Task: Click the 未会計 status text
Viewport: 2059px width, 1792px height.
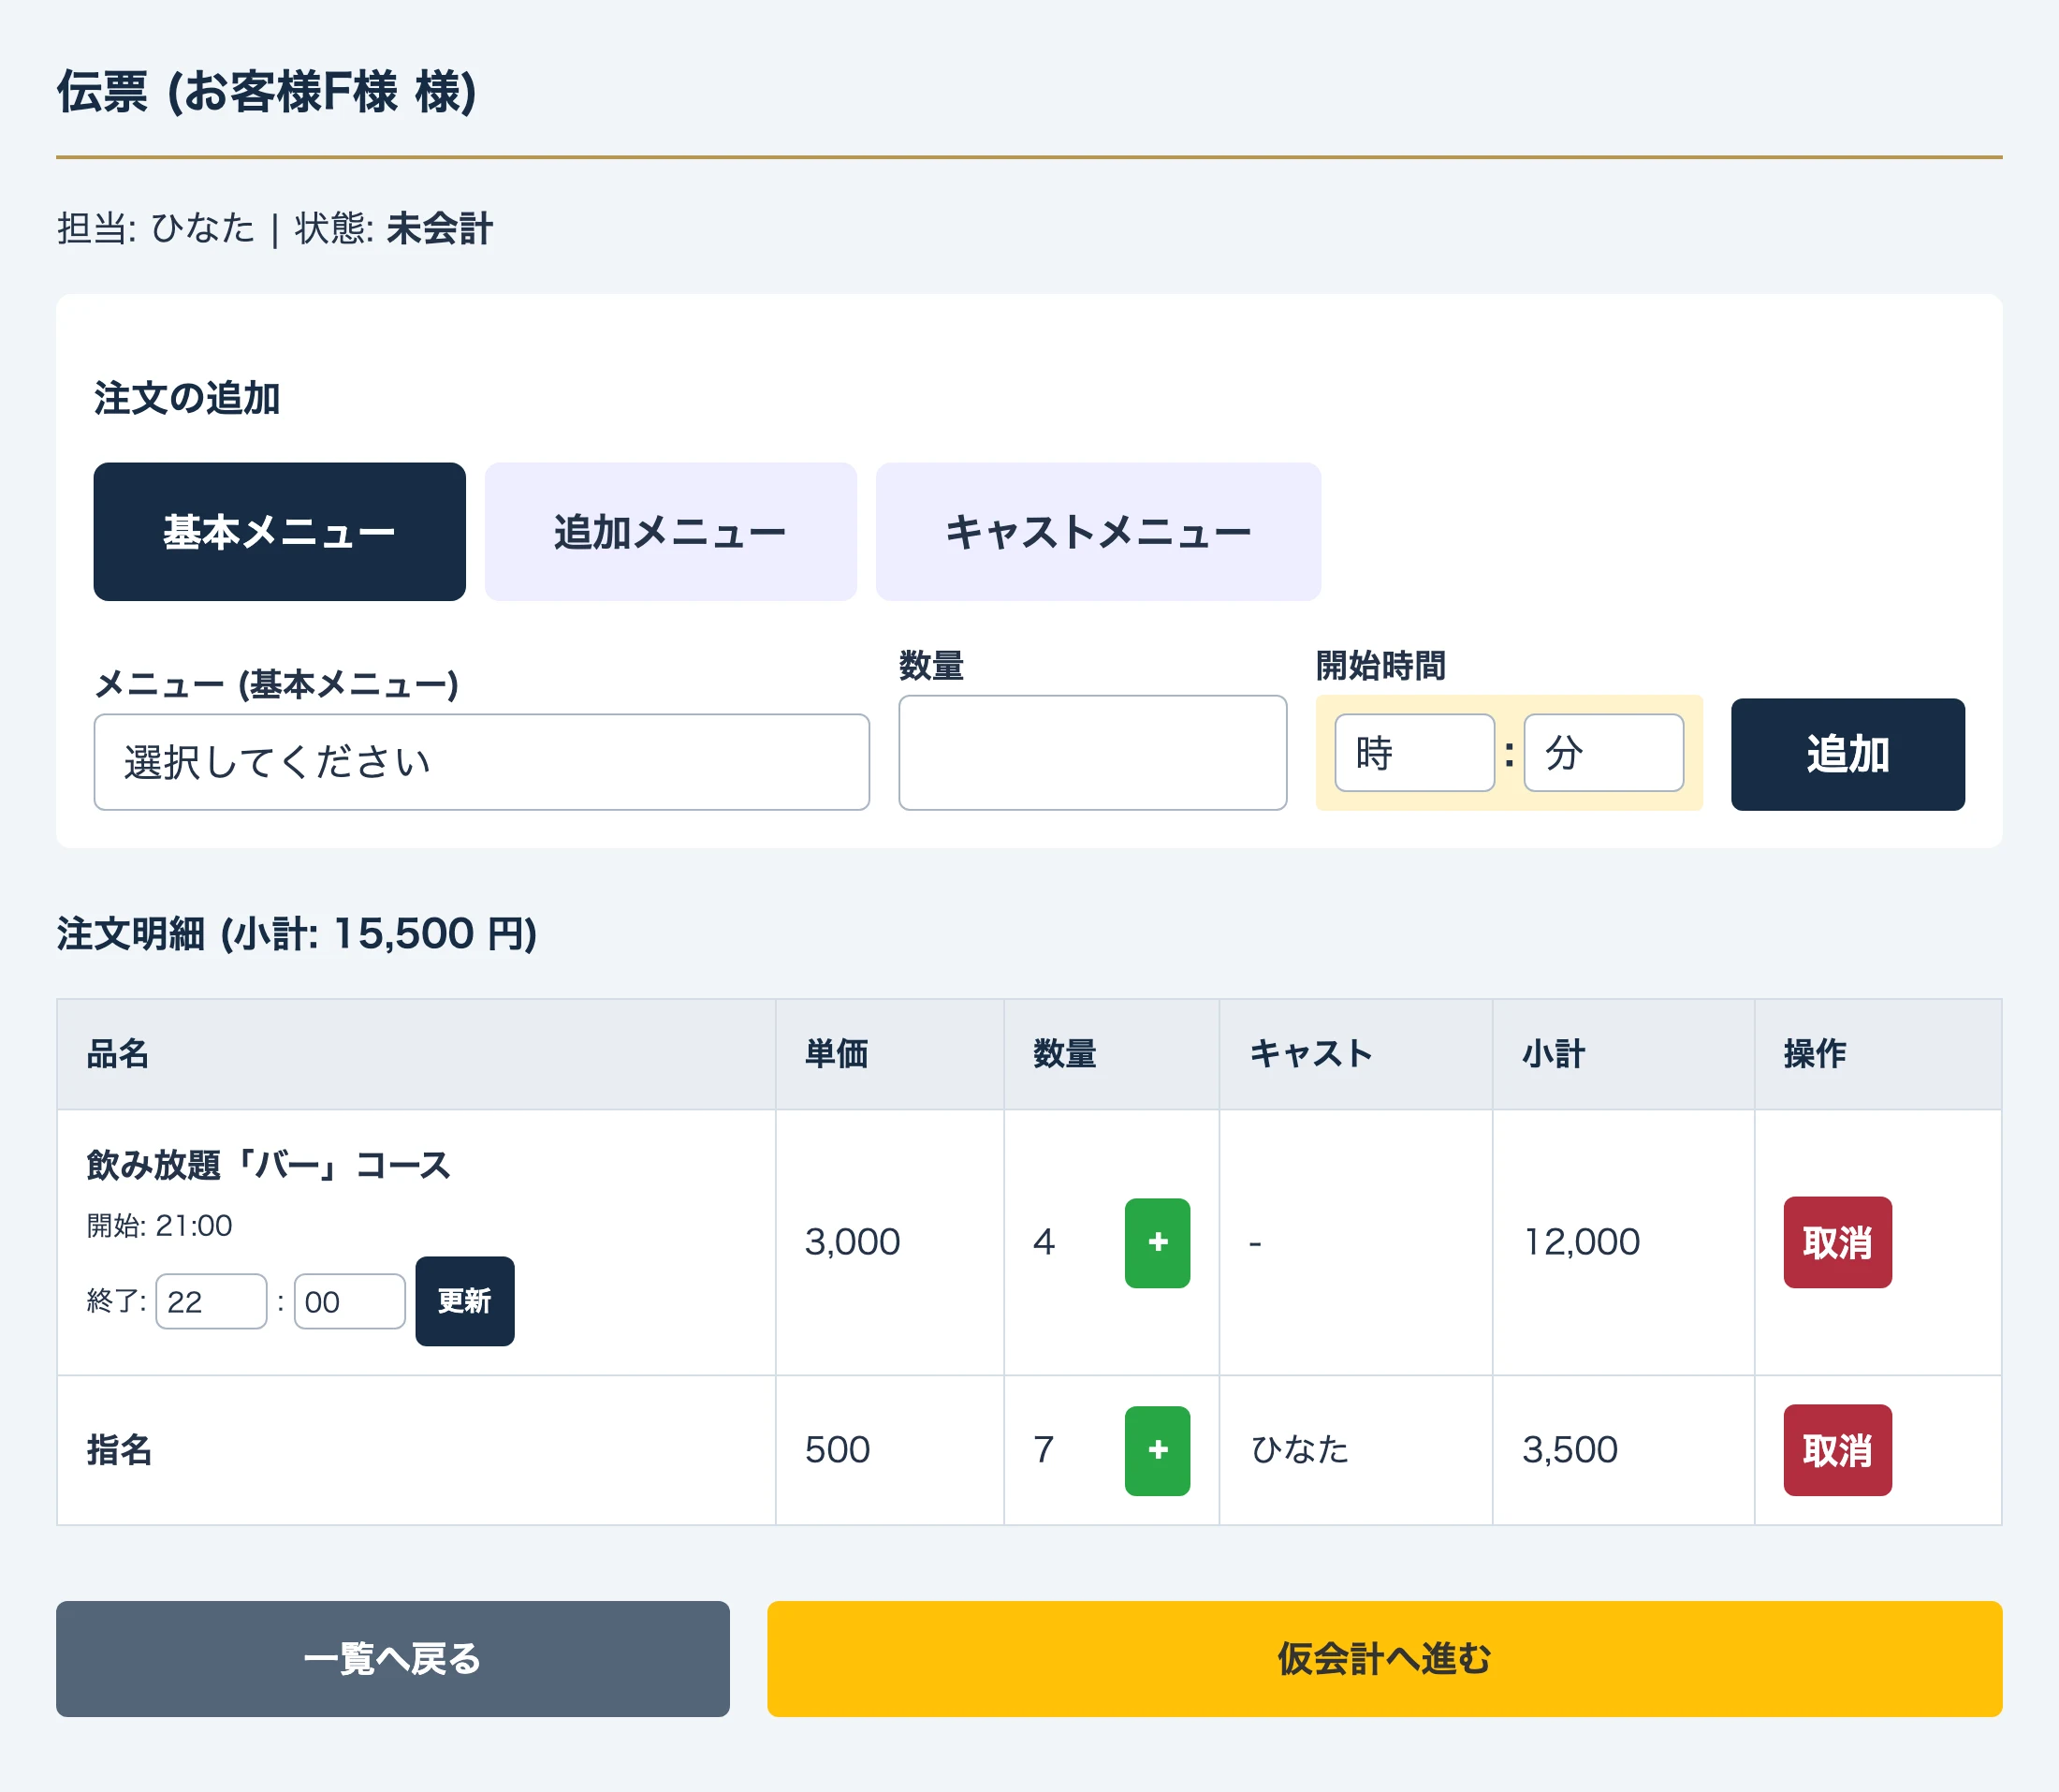Action: point(440,228)
